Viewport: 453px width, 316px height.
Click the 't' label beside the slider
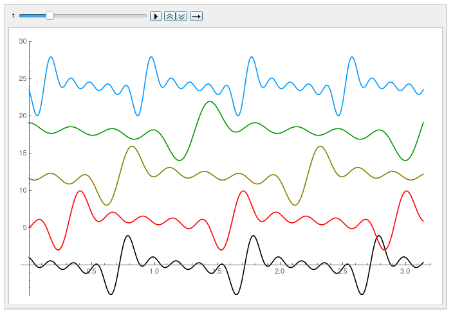click(14, 15)
